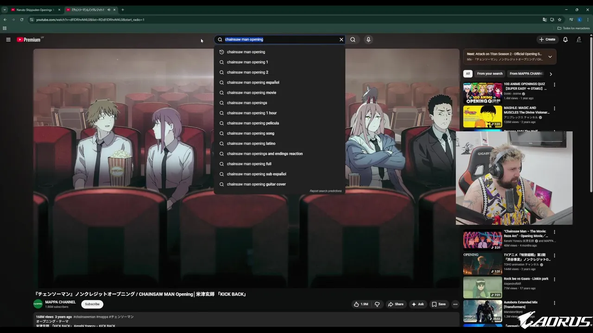Reload the page with the refresh icon
593x333 pixels.
[22, 19]
